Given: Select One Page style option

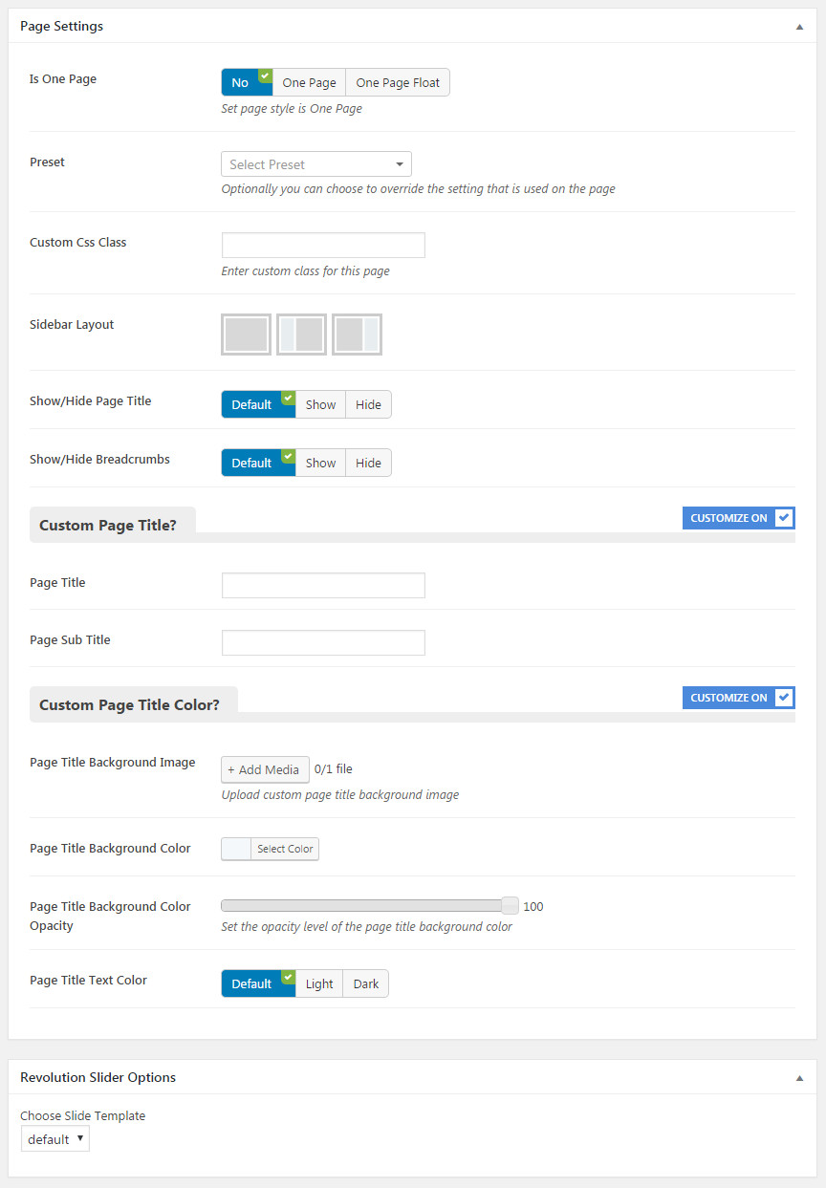Looking at the screenshot, I should [x=309, y=83].
